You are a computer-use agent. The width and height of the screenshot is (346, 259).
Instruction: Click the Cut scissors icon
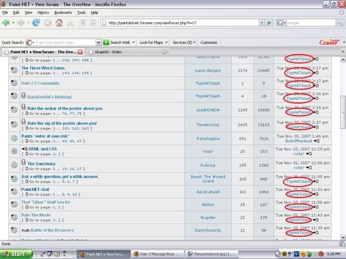[71, 23]
